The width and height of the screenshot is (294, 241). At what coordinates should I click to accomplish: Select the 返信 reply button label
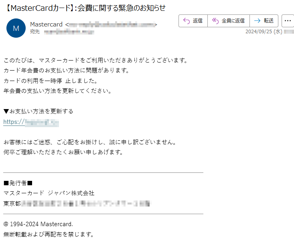(198, 20)
